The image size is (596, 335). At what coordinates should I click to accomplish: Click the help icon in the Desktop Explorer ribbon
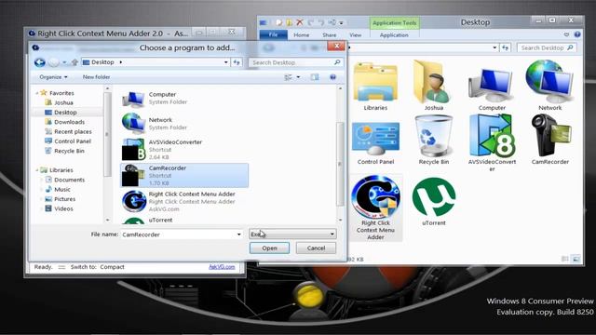(577, 34)
